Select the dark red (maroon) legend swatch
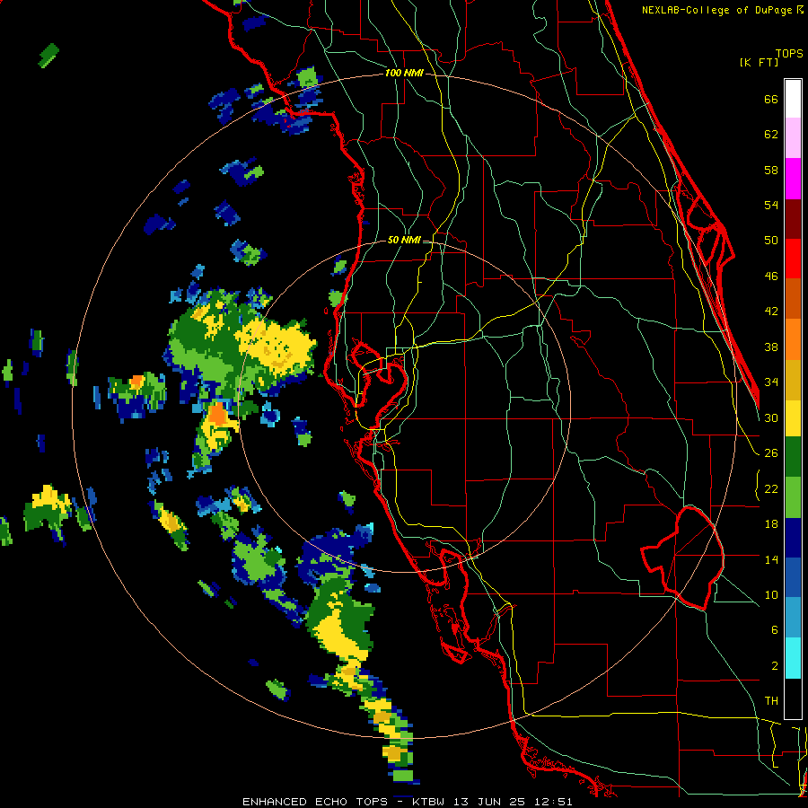The image size is (808, 808). coord(793,219)
